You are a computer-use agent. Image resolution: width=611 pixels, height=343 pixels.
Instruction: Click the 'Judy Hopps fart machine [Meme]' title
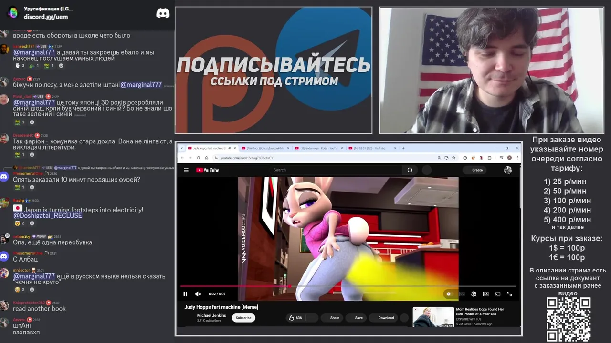coord(221,307)
